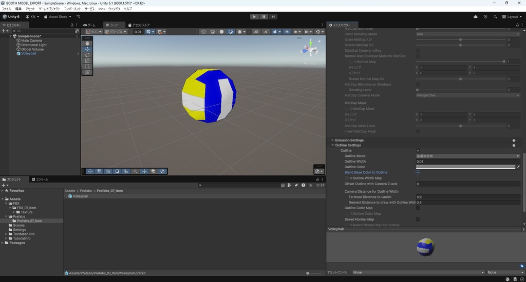
Task: Click the search by type icon in Project
Action: (289, 185)
